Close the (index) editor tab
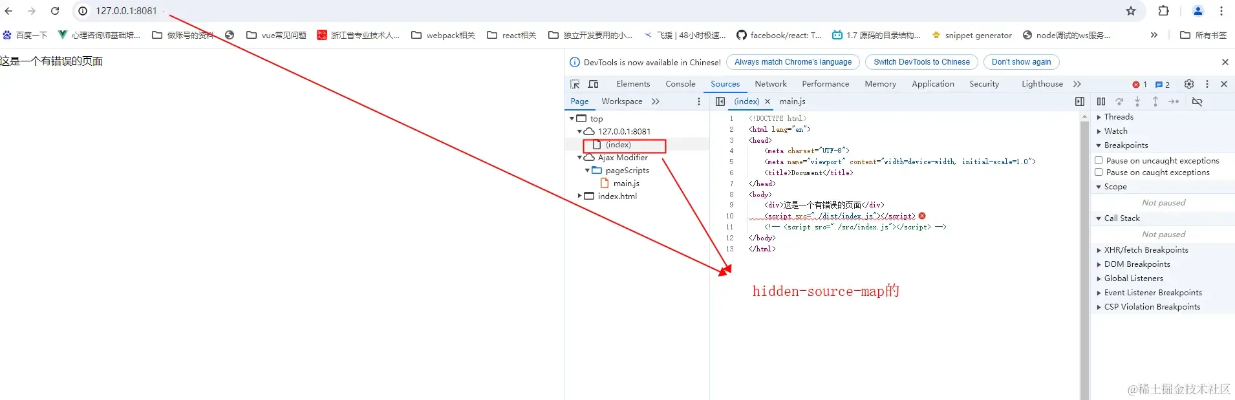The image size is (1235, 400). click(x=768, y=101)
